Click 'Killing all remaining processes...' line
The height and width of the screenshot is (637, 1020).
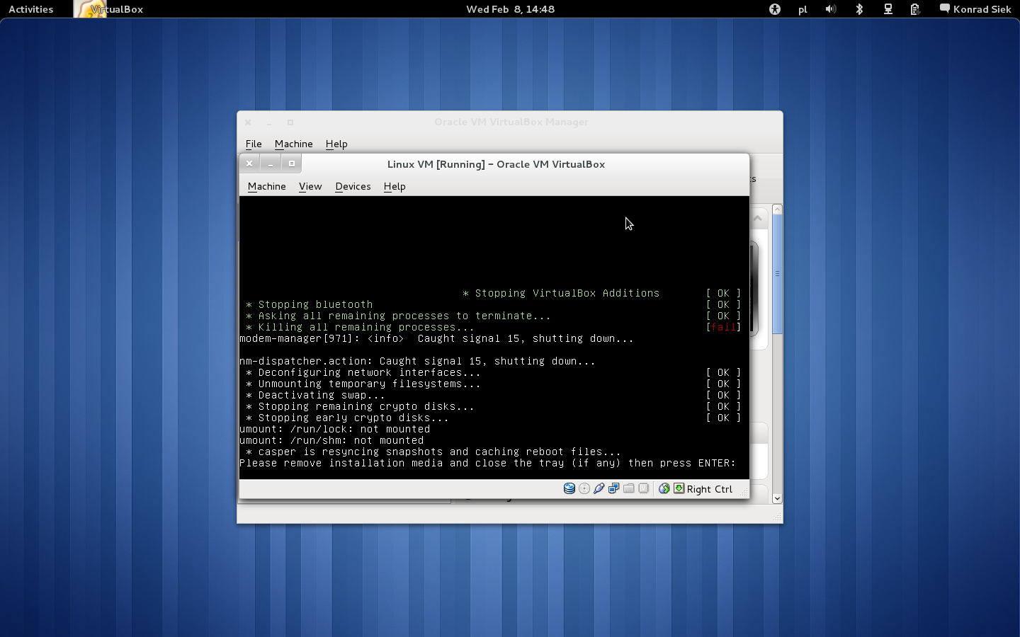tap(360, 327)
